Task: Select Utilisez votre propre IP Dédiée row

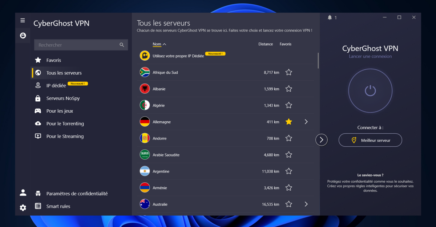Action: pos(226,56)
